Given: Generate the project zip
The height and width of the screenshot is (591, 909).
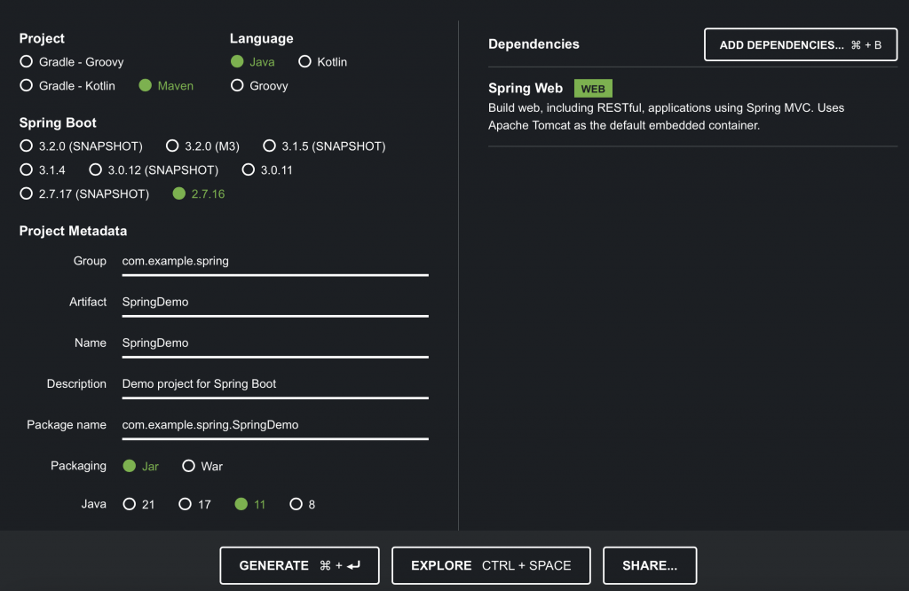Looking at the screenshot, I should (x=300, y=565).
